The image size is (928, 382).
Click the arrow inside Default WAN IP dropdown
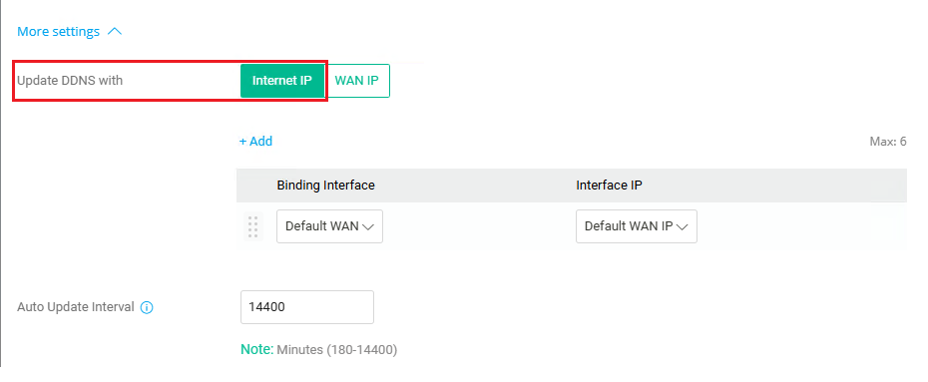(x=682, y=226)
